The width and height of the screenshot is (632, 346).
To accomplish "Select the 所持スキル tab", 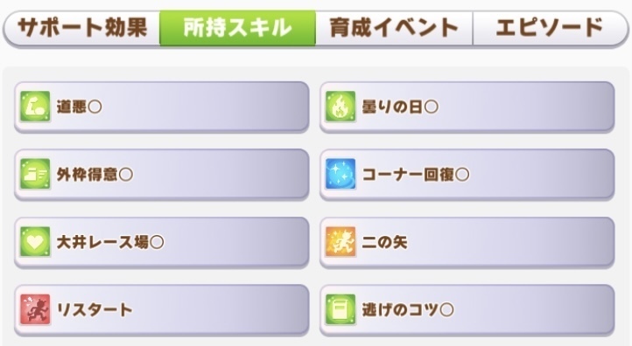I will (x=237, y=28).
